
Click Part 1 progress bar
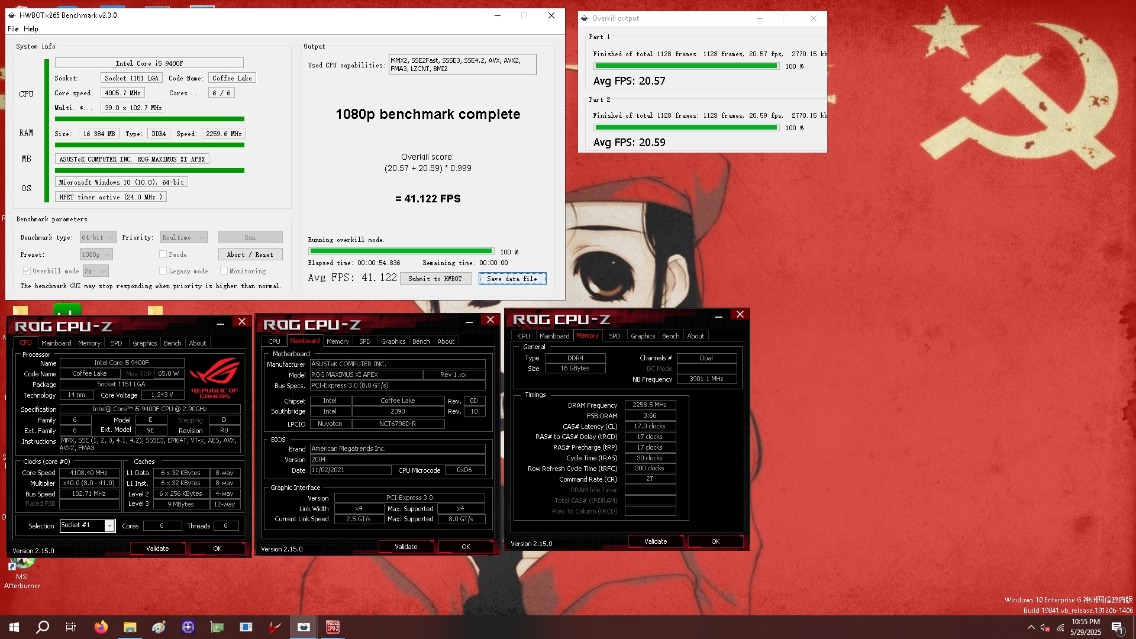[x=686, y=66]
